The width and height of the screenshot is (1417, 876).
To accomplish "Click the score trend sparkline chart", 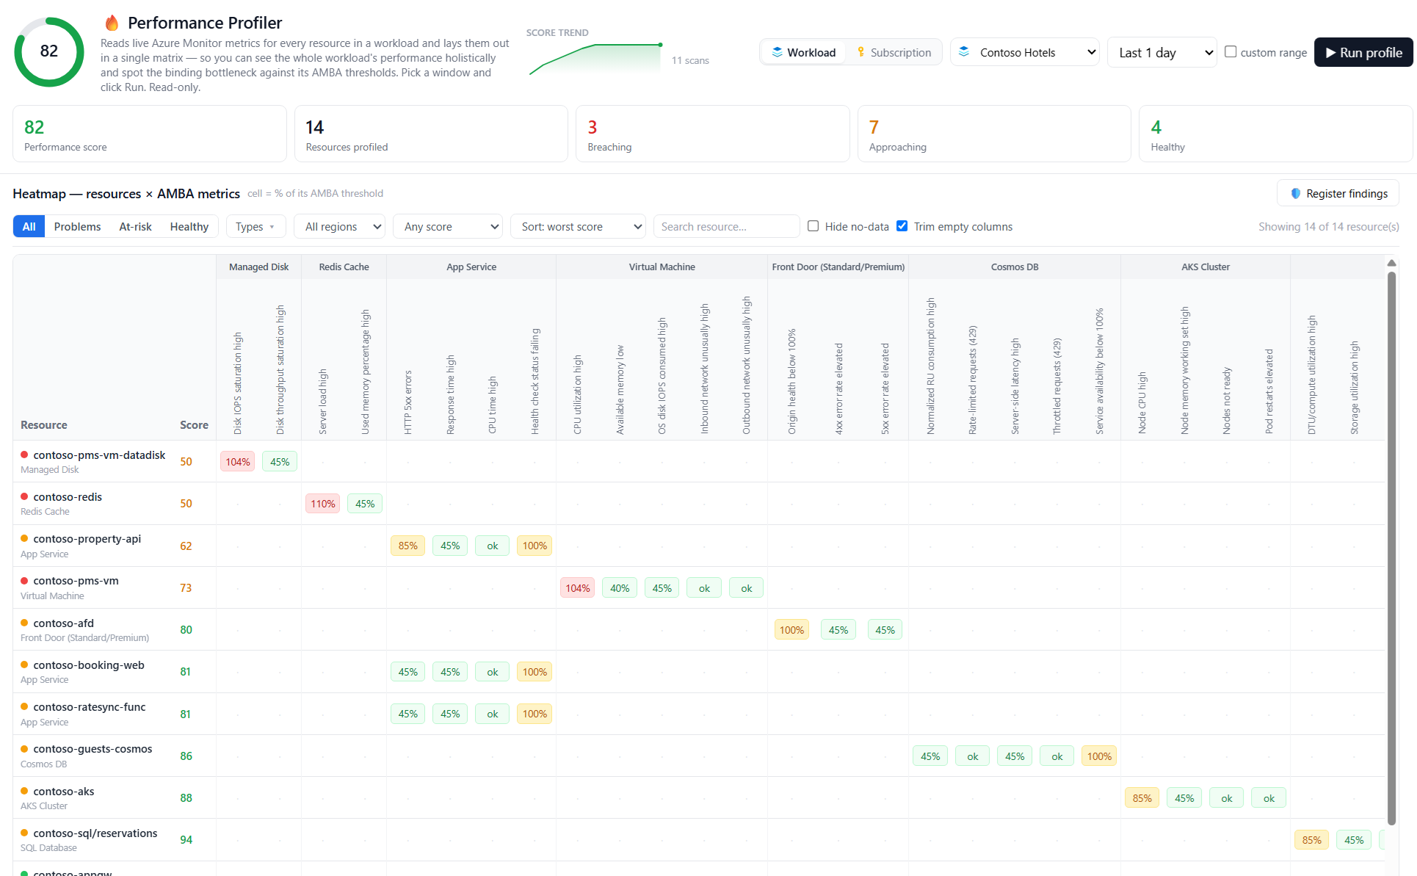I will [595, 59].
